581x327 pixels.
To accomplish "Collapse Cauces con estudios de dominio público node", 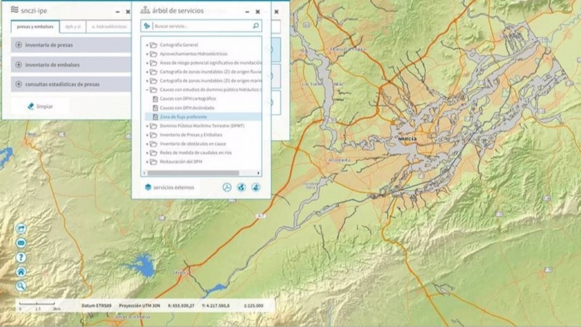I will pos(147,90).
